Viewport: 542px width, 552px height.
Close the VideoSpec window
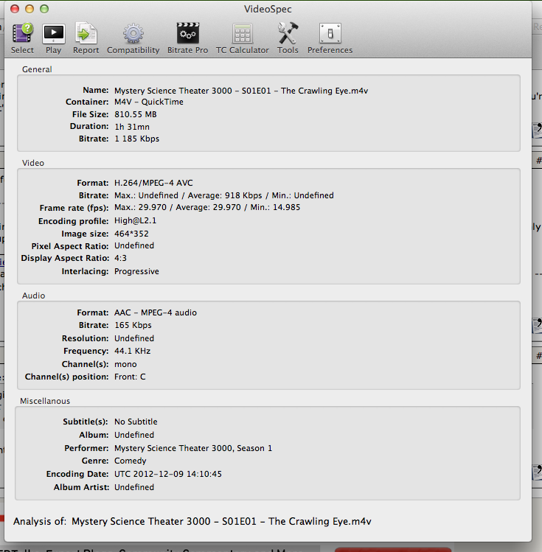coord(15,9)
